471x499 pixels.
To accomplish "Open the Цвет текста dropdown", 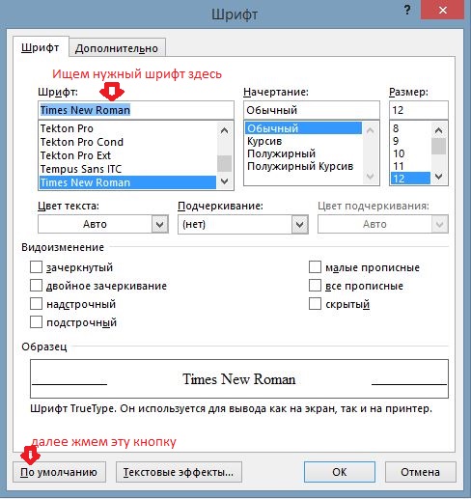I will 103,224.
